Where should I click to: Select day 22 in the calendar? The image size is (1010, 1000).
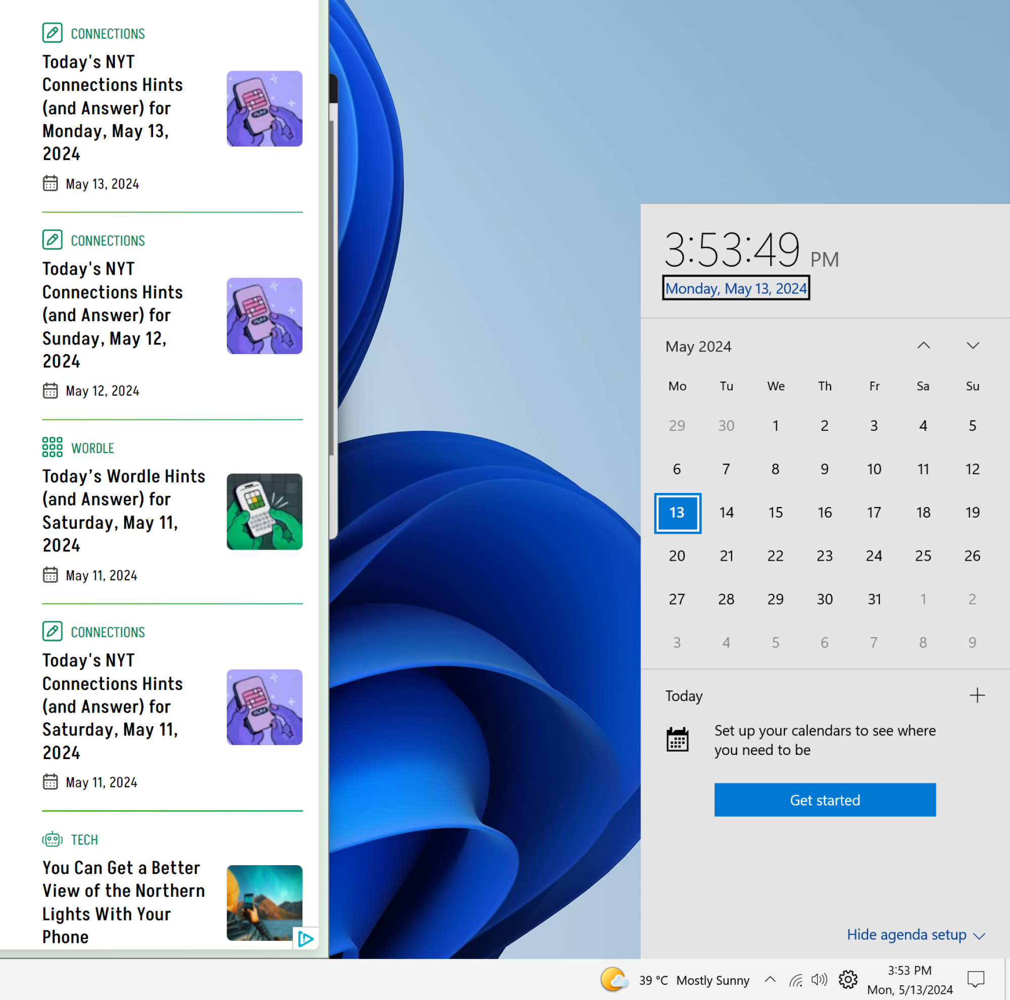click(x=775, y=556)
